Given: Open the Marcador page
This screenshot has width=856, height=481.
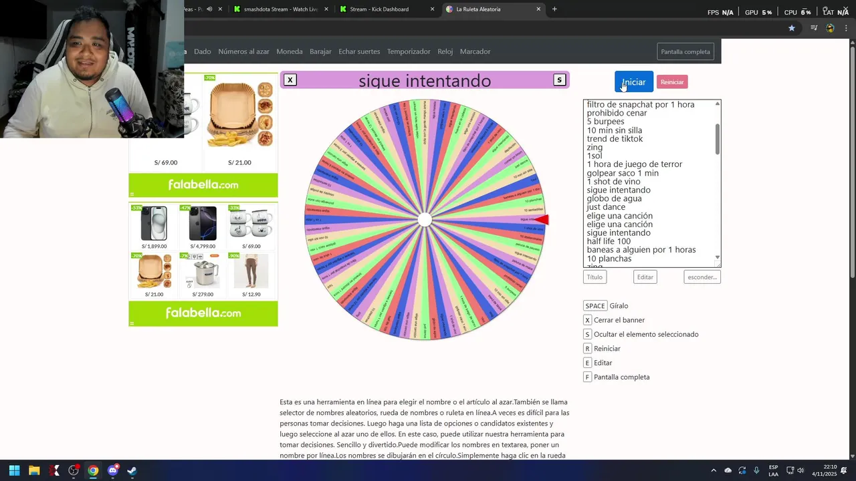Looking at the screenshot, I should (475, 51).
